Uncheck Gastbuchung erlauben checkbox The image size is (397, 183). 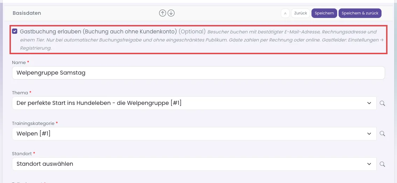(15, 31)
